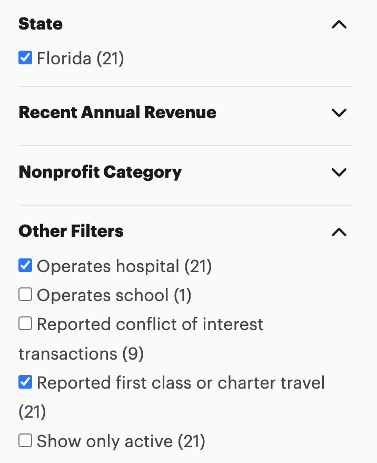
Task: Click the Show only active (21) label
Action: 121,441
